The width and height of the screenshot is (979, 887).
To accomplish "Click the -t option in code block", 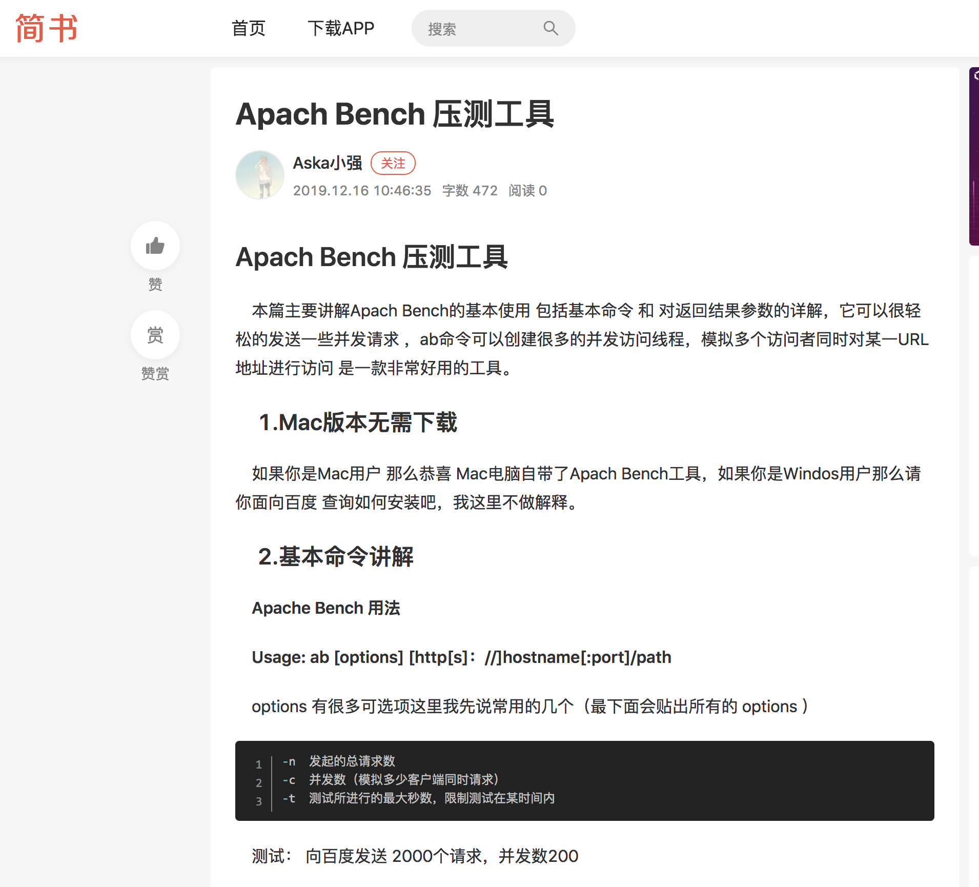I will (x=289, y=799).
